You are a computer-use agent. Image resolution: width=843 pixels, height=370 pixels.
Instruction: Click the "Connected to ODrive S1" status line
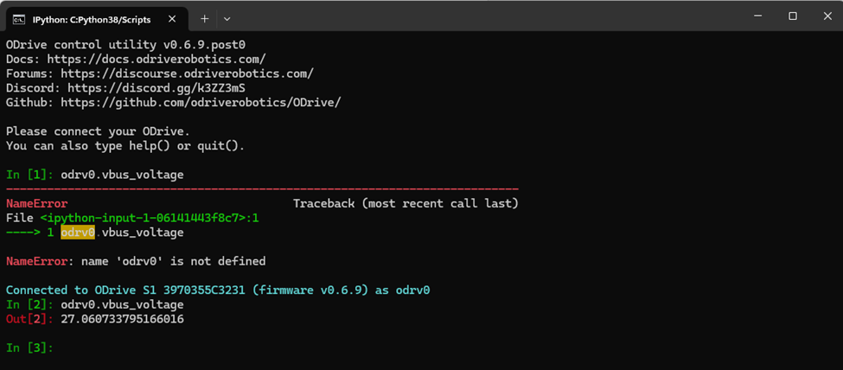coord(218,290)
